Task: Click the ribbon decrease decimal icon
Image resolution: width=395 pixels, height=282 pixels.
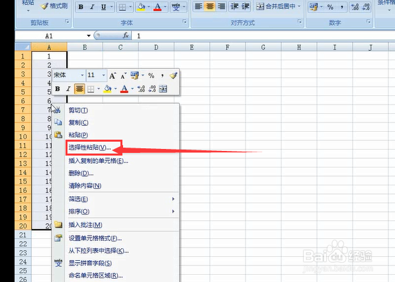Action: point(366,7)
